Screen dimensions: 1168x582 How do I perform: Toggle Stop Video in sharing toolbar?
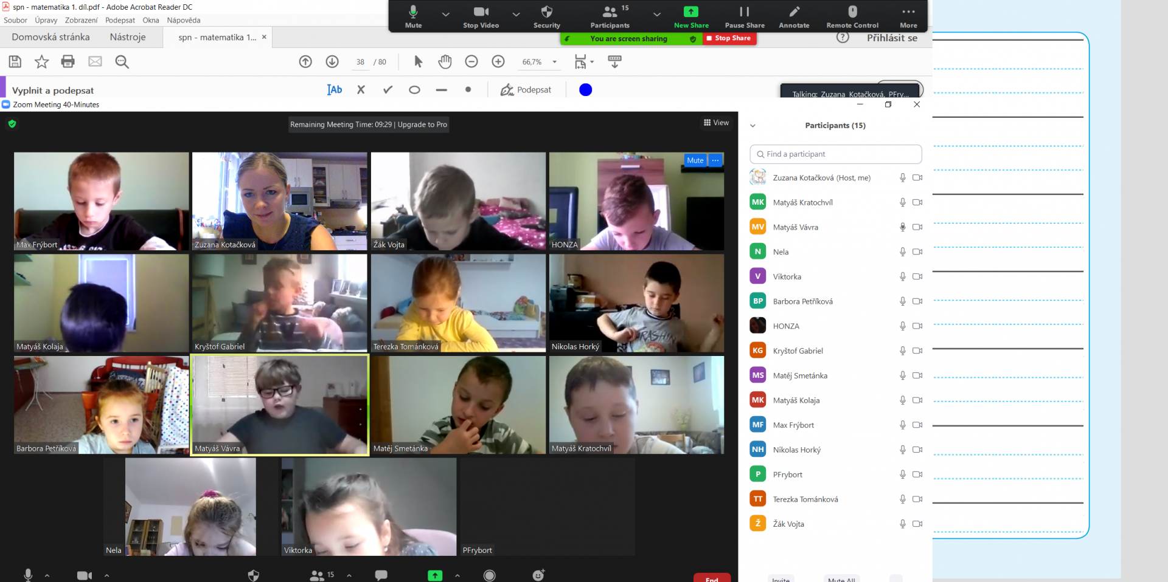(x=481, y=16)
